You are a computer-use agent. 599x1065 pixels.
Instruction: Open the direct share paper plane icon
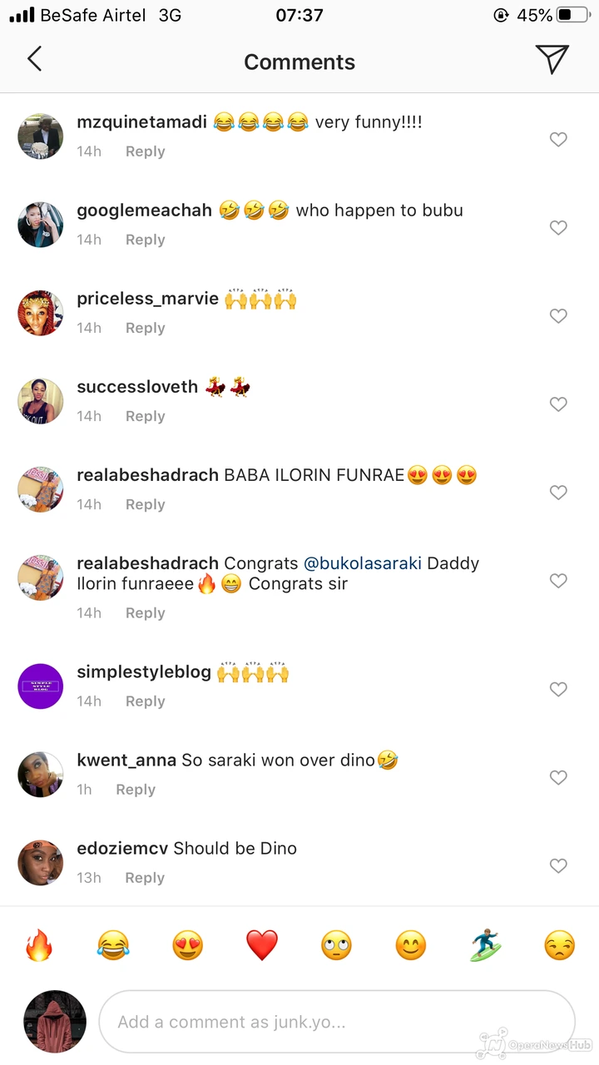click(x=552, y=60)
